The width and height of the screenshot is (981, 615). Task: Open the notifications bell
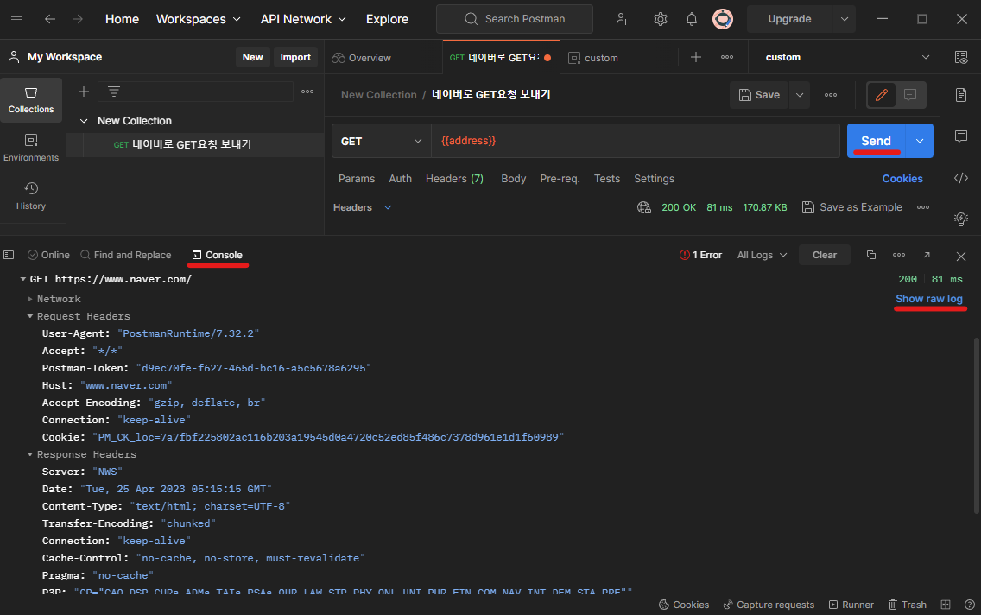coord(692,19)
